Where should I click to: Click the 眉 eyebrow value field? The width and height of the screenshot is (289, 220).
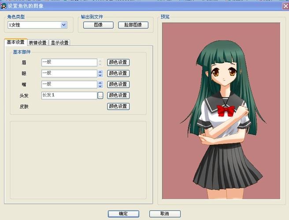[x=69, y=62]
